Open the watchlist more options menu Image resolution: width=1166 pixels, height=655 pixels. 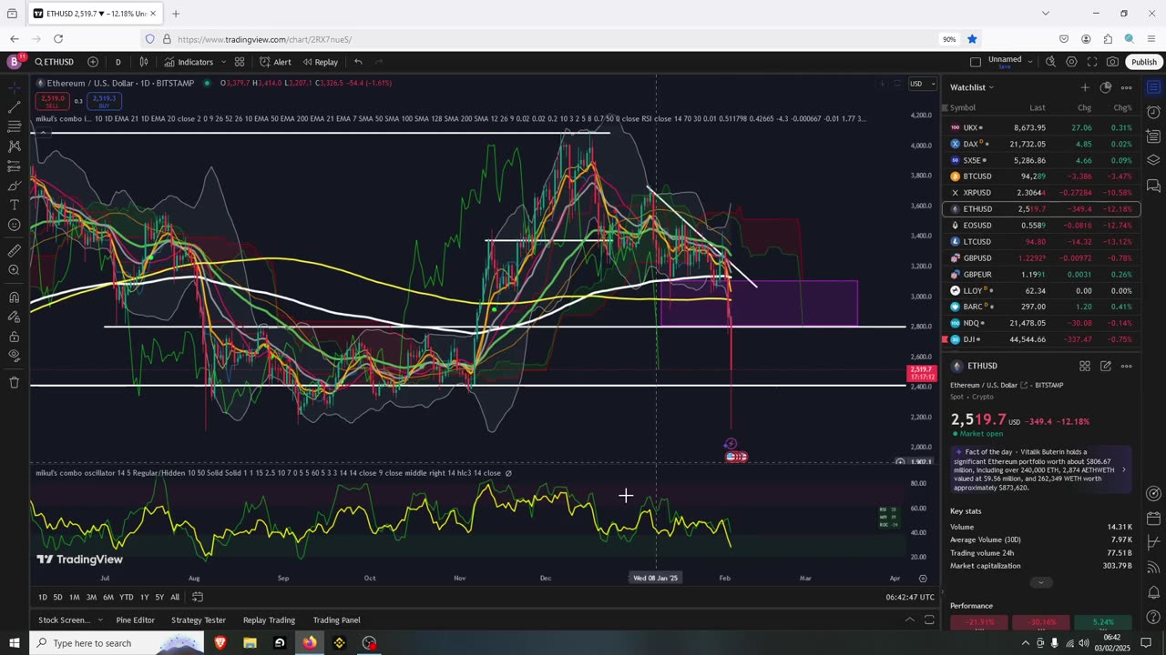click(x=1127, y=87)
